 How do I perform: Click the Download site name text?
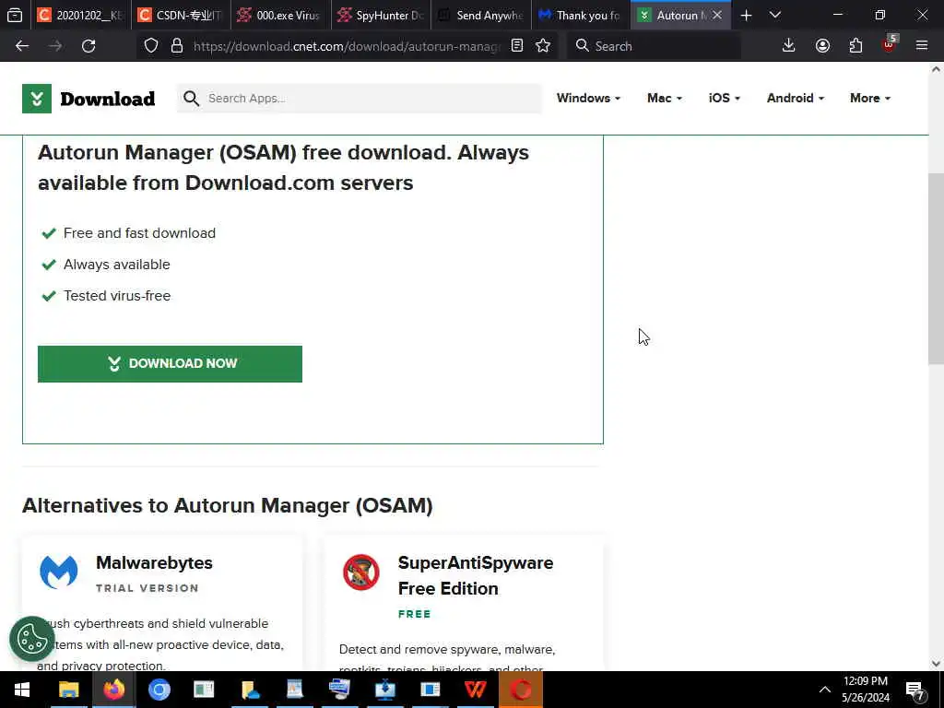[x=108, y=99]
